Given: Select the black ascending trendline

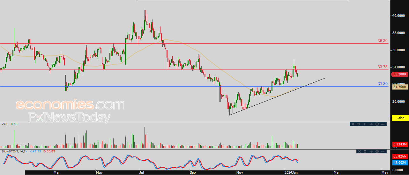Looking at the screenshot, I should pos(278,96).
